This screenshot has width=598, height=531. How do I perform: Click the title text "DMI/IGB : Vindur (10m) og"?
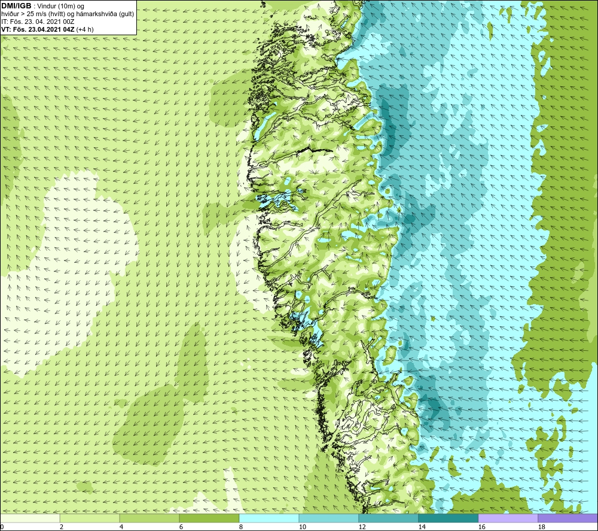[x=42, y=6]
